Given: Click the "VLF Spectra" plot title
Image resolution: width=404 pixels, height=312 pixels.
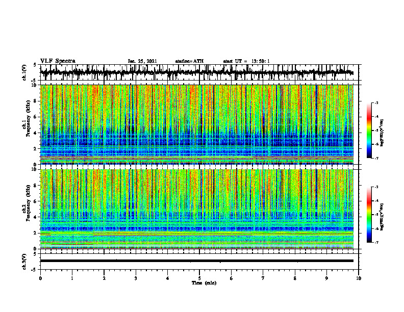Looking at the screenshot, I should tap(58, 61).
